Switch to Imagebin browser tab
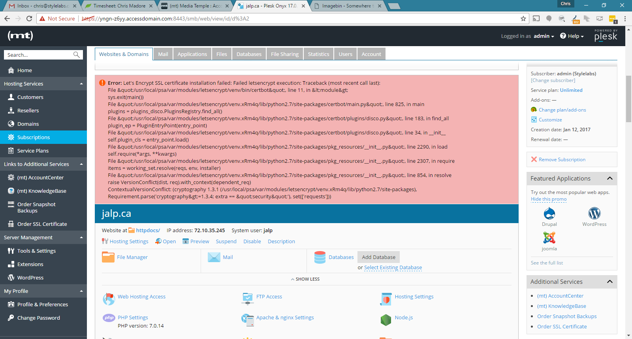This screenshot has width=632, height=339. pos(347,6)
